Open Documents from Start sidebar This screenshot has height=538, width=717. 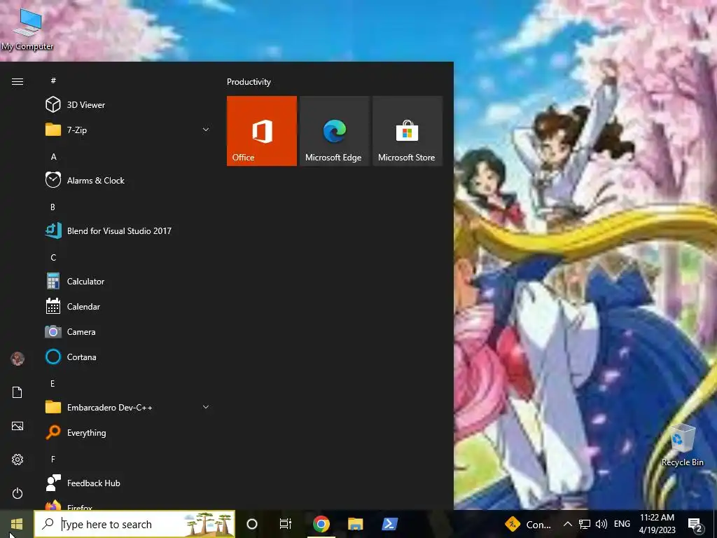click(x=18, y=392)
